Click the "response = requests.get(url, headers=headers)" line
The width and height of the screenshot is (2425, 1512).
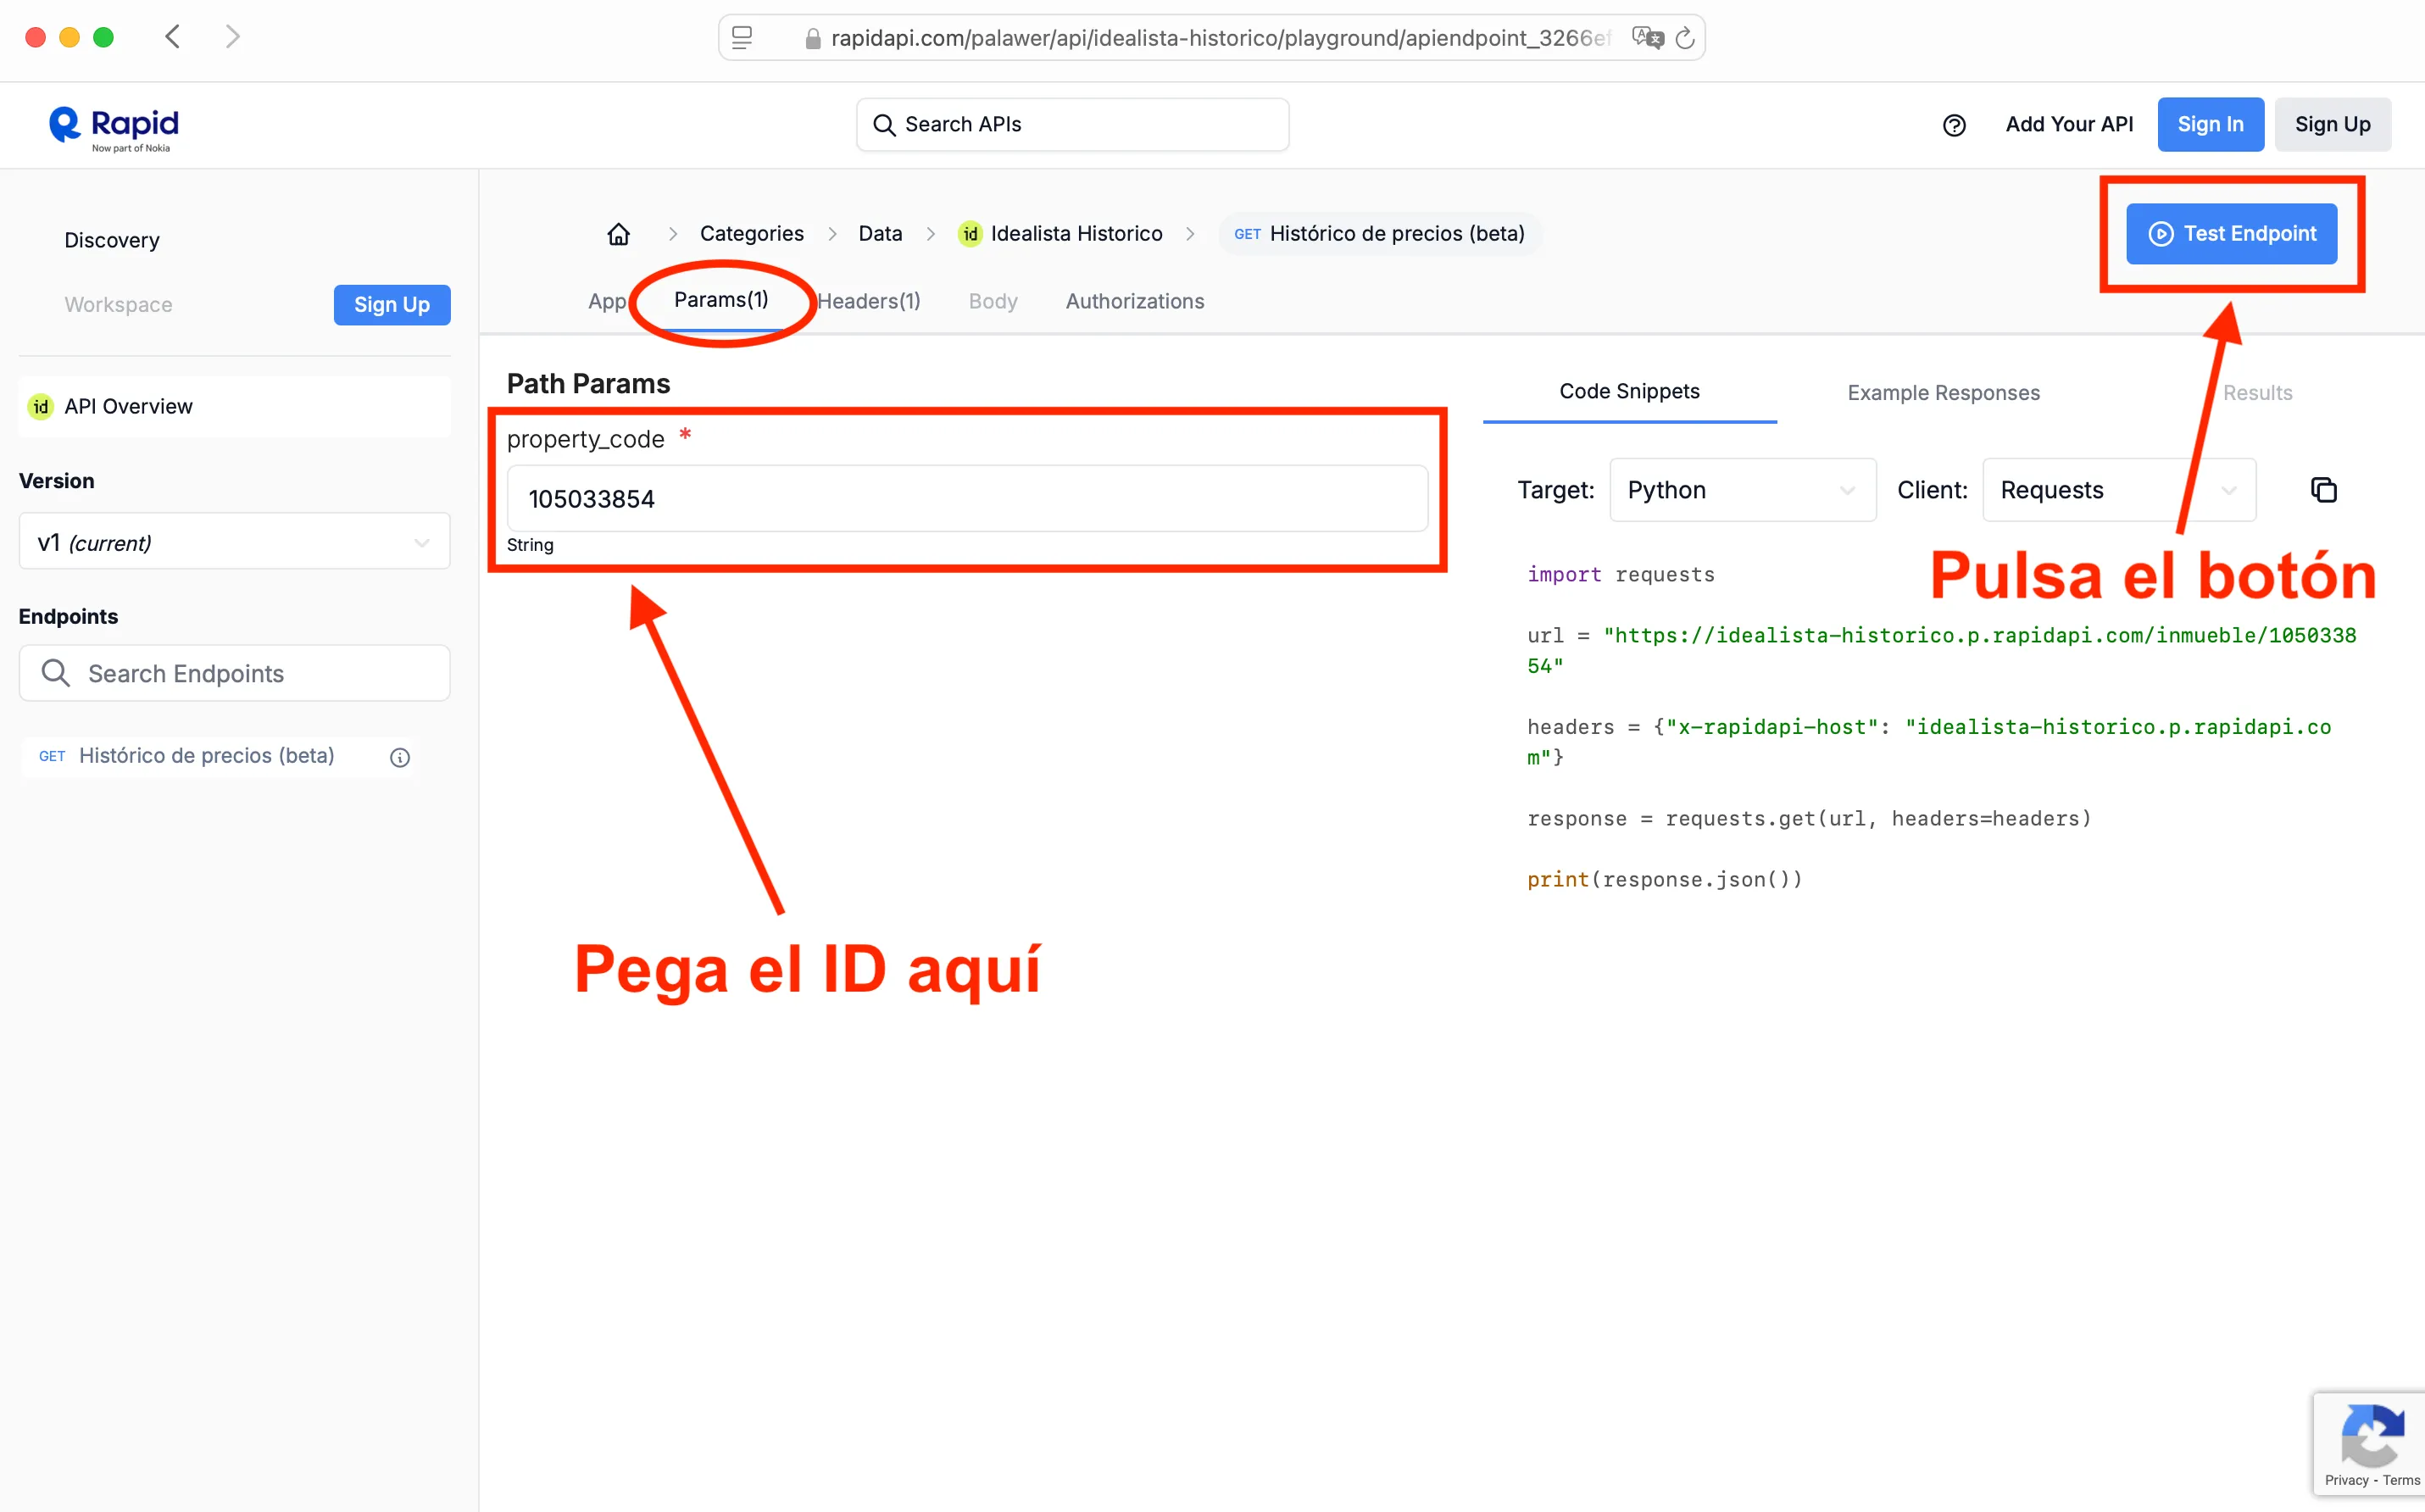tap(1808, 819)
